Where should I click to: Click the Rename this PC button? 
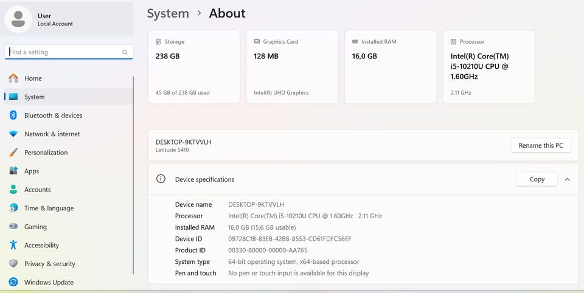coord(541,145)
